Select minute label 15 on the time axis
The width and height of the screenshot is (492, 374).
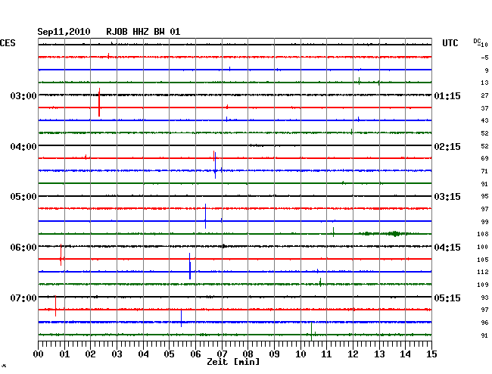pos(431,354)
